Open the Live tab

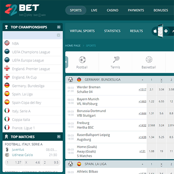click(94, 10)
